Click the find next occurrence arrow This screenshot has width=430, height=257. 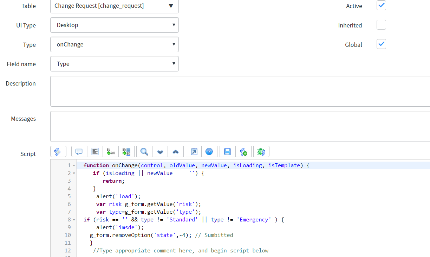[160, 151]
